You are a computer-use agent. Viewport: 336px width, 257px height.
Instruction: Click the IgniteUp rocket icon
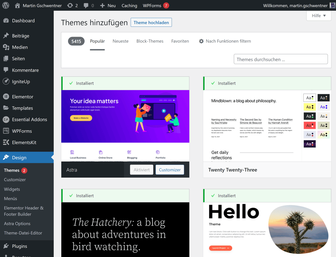[6, 81]
